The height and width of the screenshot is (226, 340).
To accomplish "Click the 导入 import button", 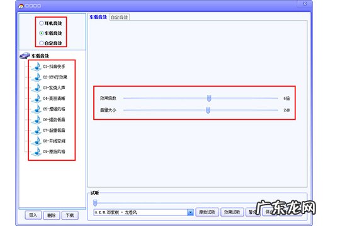I will click(33, 215).
